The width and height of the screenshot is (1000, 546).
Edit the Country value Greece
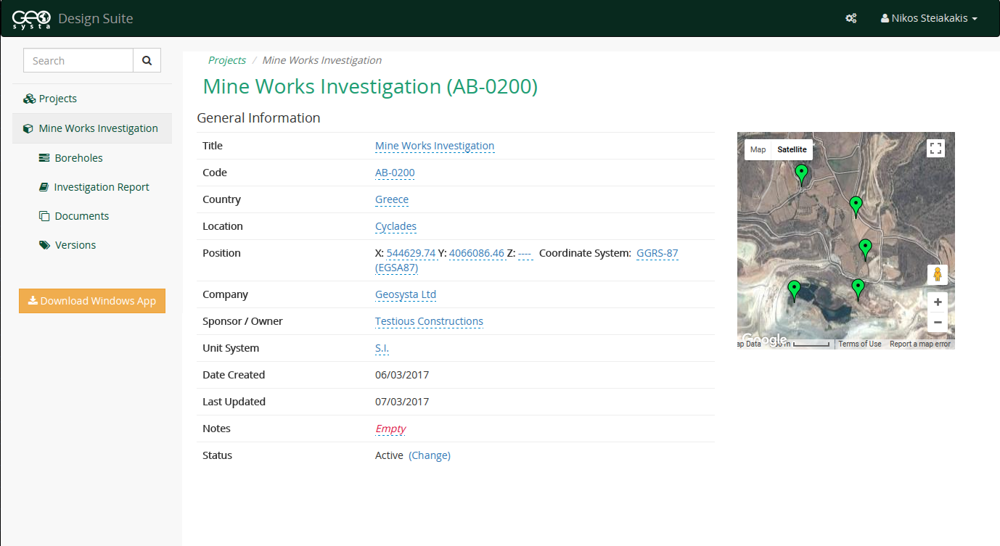click(392, 199)
